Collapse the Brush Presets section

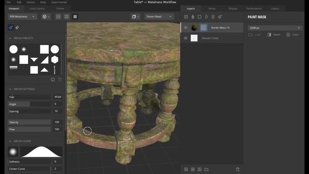[10, 38]
